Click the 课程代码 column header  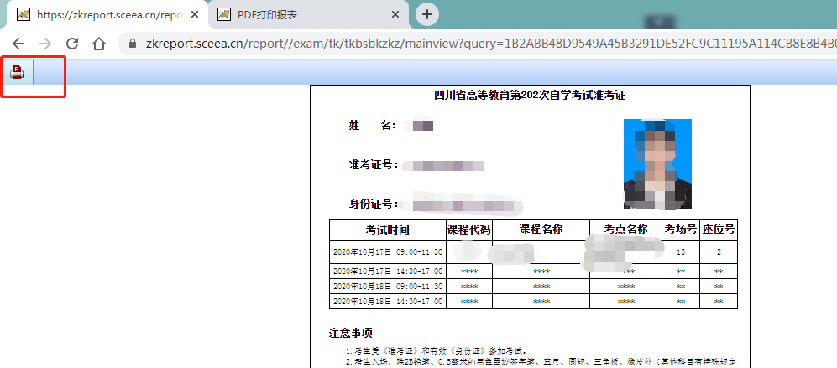click(468, 230)
